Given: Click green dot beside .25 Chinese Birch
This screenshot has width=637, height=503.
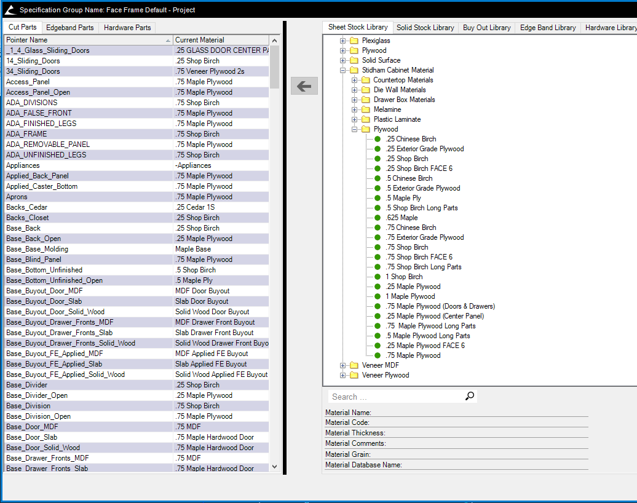Looking at the screenshot, I should [x=378, y=139].
